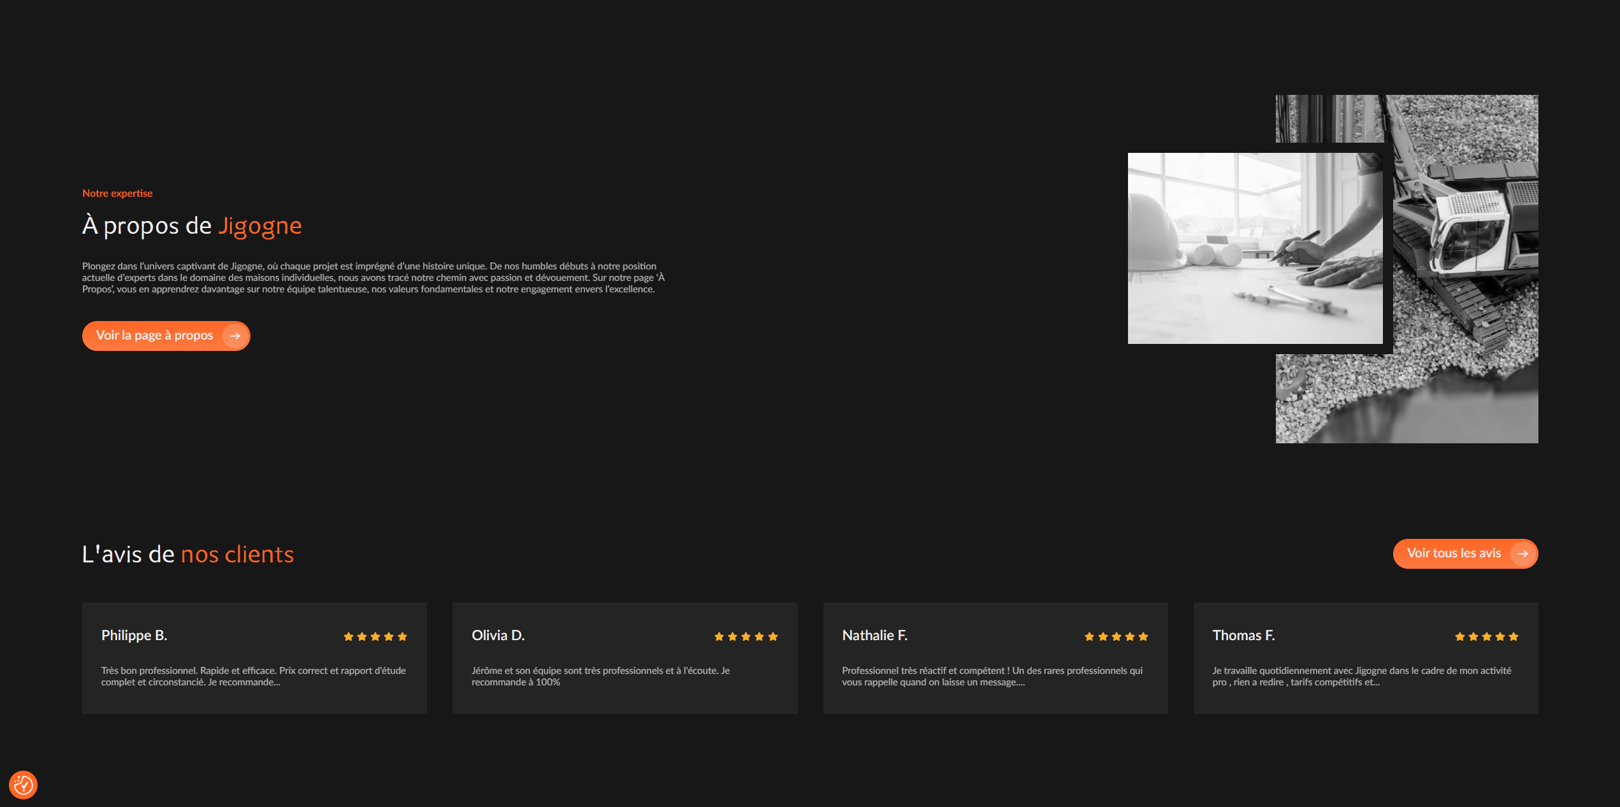
Task: Click review text starting Je travaille quotidiennement
Action: pos(1362,676)
